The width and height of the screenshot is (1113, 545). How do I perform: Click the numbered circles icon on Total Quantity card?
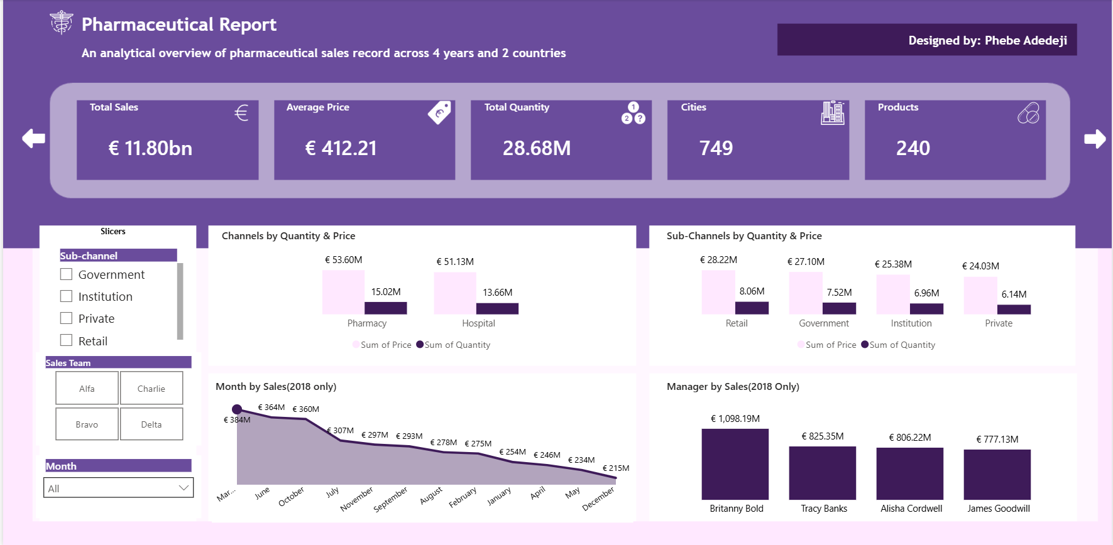click(x=633, y=113)
